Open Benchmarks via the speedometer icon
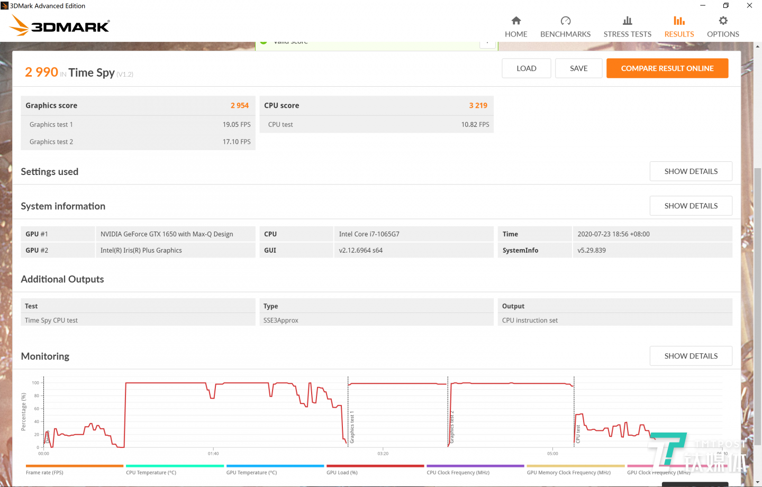The width and height of the screenshot is (762, 487). [x=565, y=21]
